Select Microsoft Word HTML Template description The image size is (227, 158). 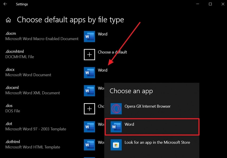pyautogui.click(x=33, y=147)
